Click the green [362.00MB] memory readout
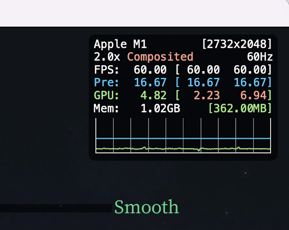The width and height of the screenshot is (289, 230). [x=240, y=108]
